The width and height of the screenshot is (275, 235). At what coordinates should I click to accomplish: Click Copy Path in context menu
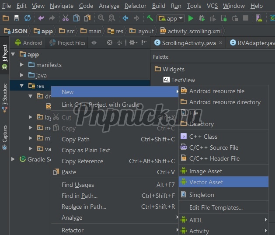click(76, 139)
